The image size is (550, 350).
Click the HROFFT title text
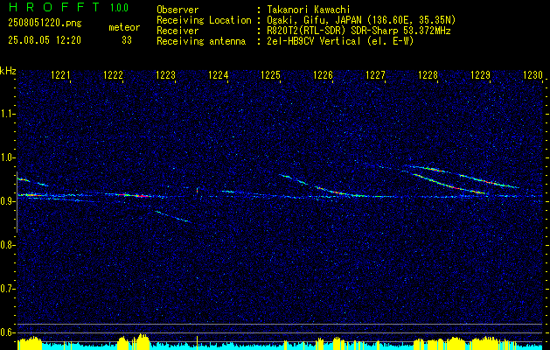[53, 7]
